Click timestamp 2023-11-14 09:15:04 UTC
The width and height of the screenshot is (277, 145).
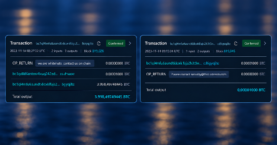coord(162,51)
